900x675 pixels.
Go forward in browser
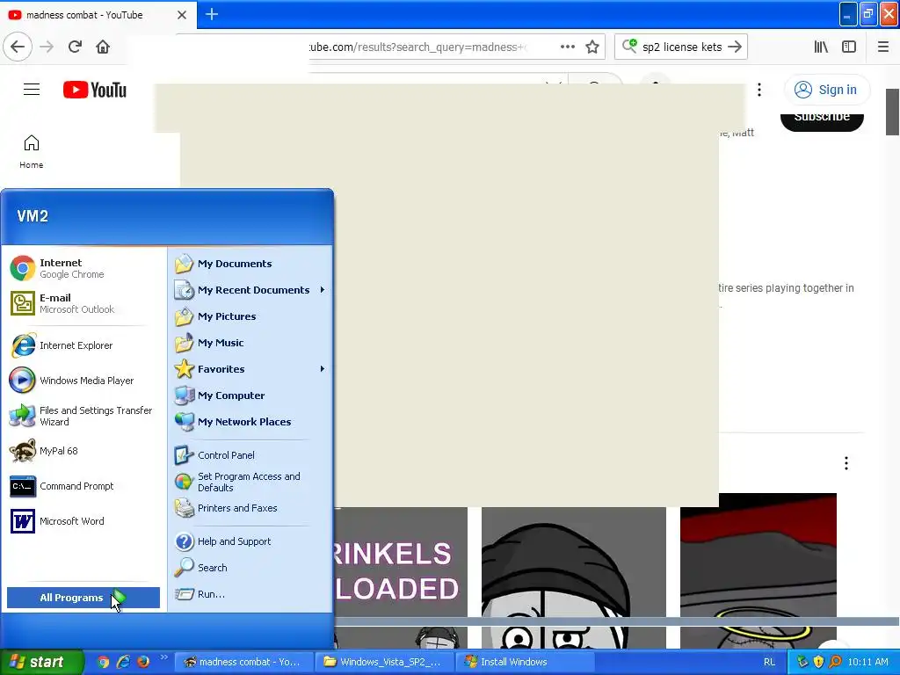pyautogui.click(x=47, y=47)
